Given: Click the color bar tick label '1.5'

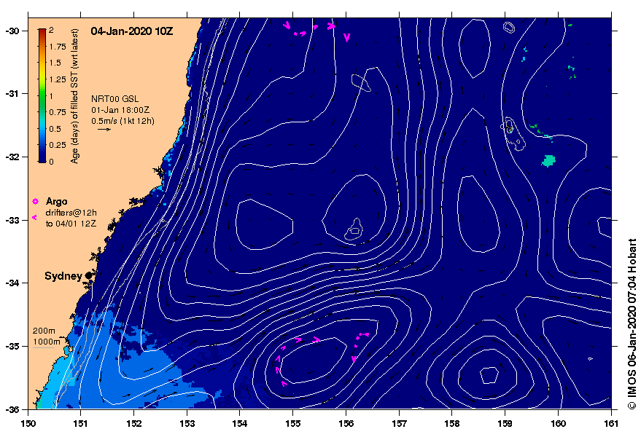Looking at the screenshot, I should [55, 63].
